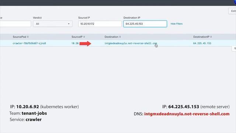Click the Edit button

233,11
